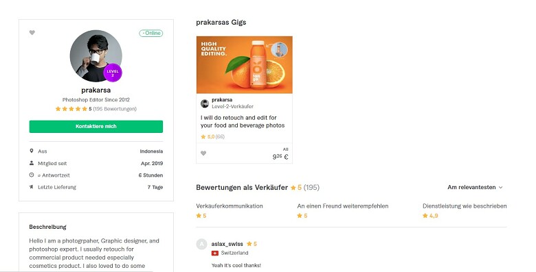Open prakarsa's large profile picture
Viewport: 536px width, 272px height.
click(96, 56)
